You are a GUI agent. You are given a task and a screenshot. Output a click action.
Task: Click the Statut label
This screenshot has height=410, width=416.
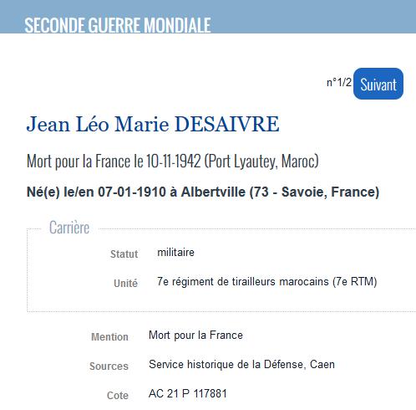124,254
